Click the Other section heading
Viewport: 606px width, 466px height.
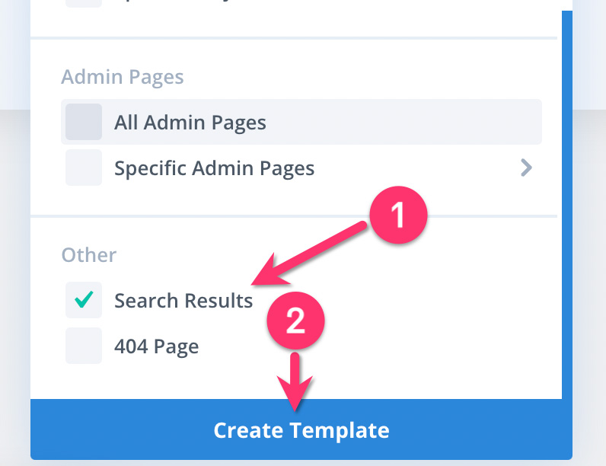point(89,255)
